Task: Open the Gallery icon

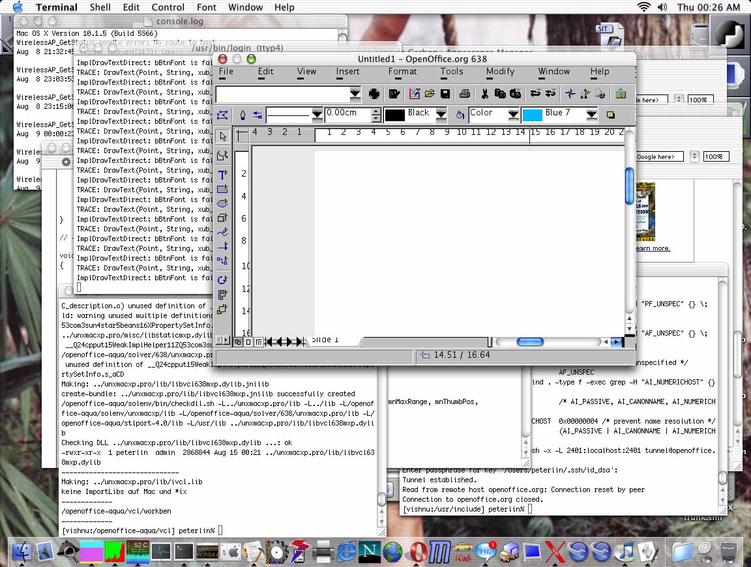Action: click(621, 94)
